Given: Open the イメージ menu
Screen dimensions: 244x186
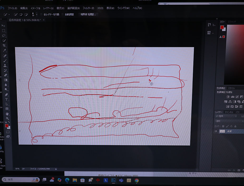Looking at the screenshot, I should click(x=35, y=8).
